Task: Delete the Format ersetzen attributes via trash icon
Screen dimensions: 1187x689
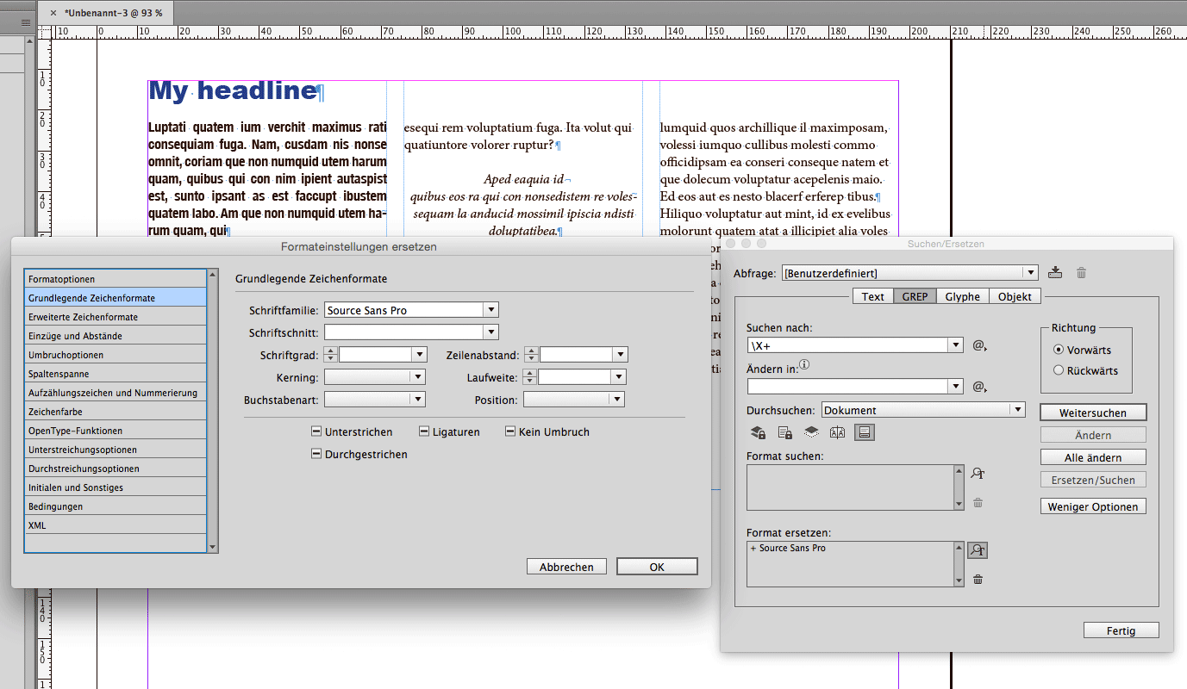Action: (x=978, y=579)
